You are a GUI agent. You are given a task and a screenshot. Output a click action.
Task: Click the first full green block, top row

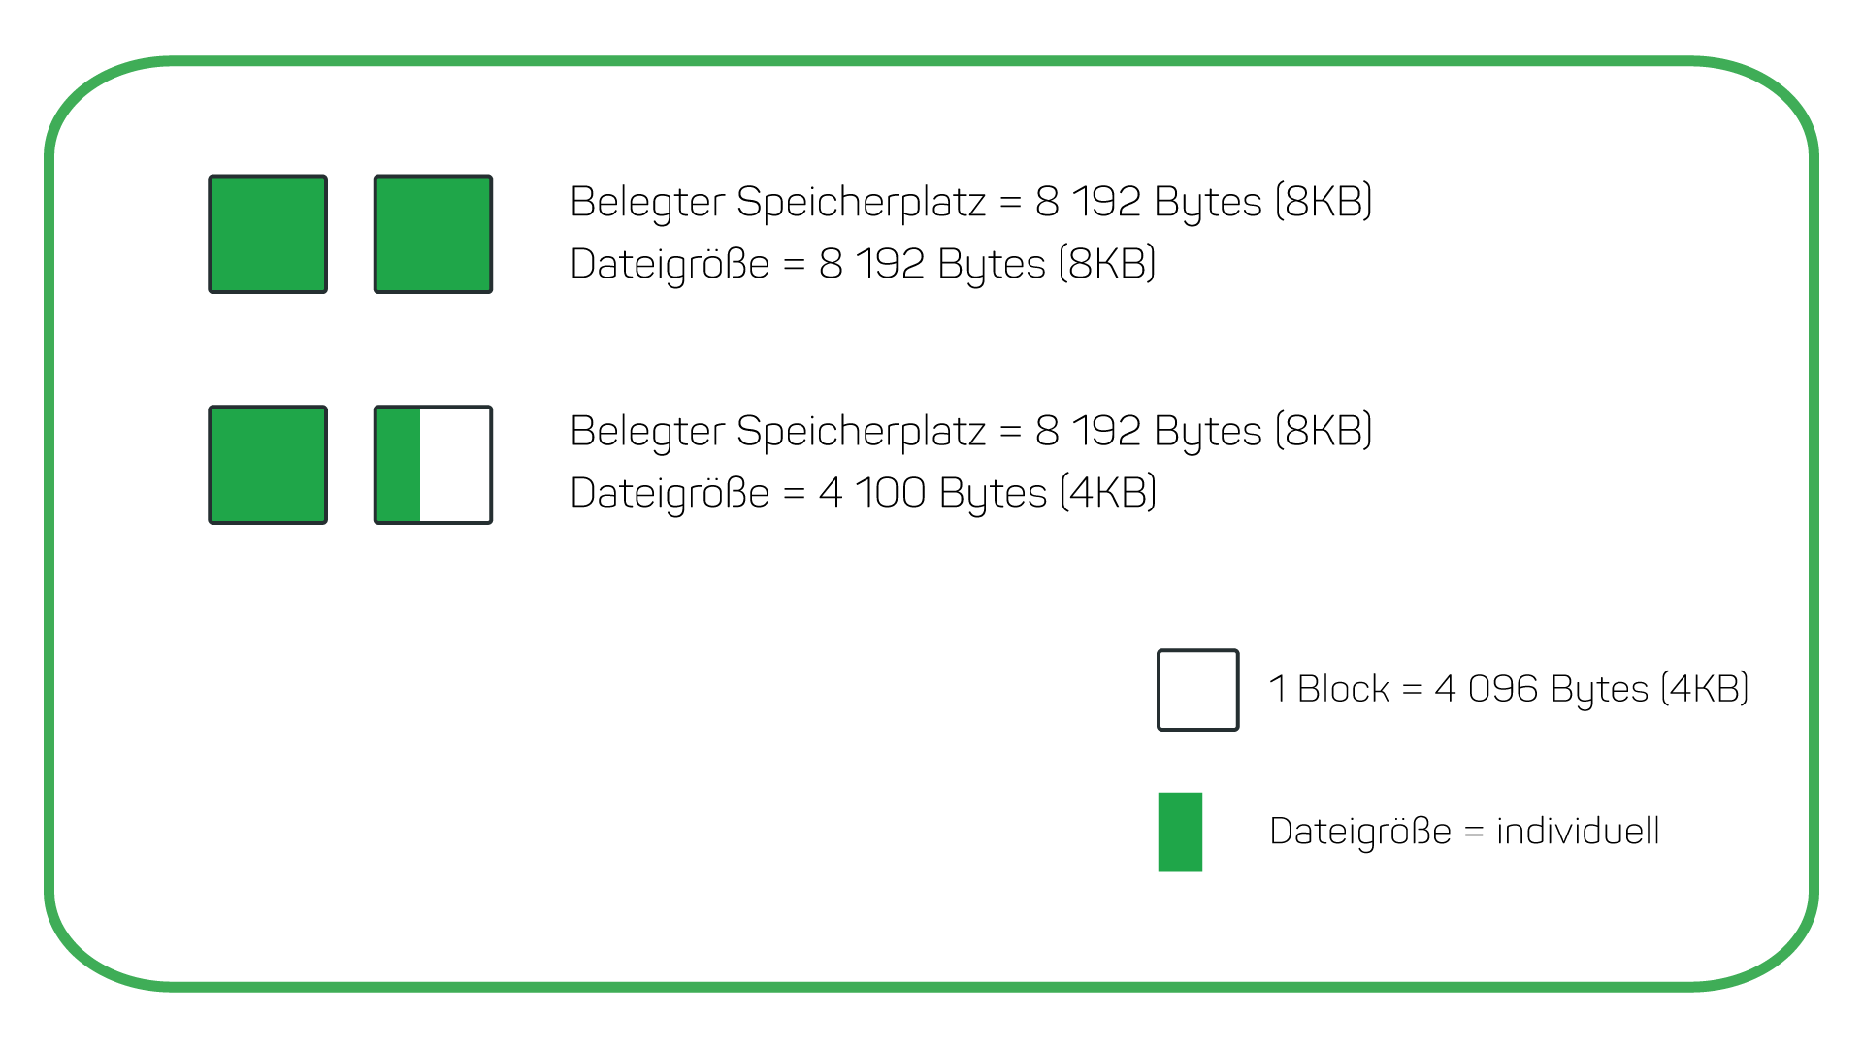coord(268,234)
